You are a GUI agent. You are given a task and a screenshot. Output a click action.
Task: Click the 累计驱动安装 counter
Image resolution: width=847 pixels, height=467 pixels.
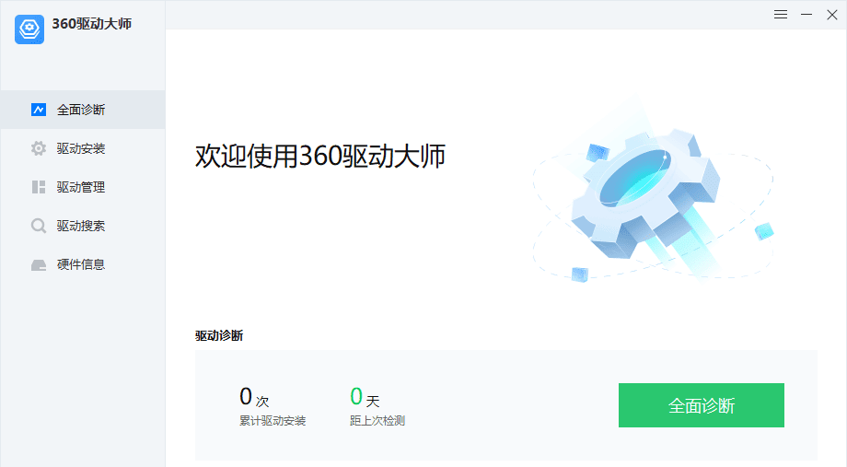click(273, 405)
